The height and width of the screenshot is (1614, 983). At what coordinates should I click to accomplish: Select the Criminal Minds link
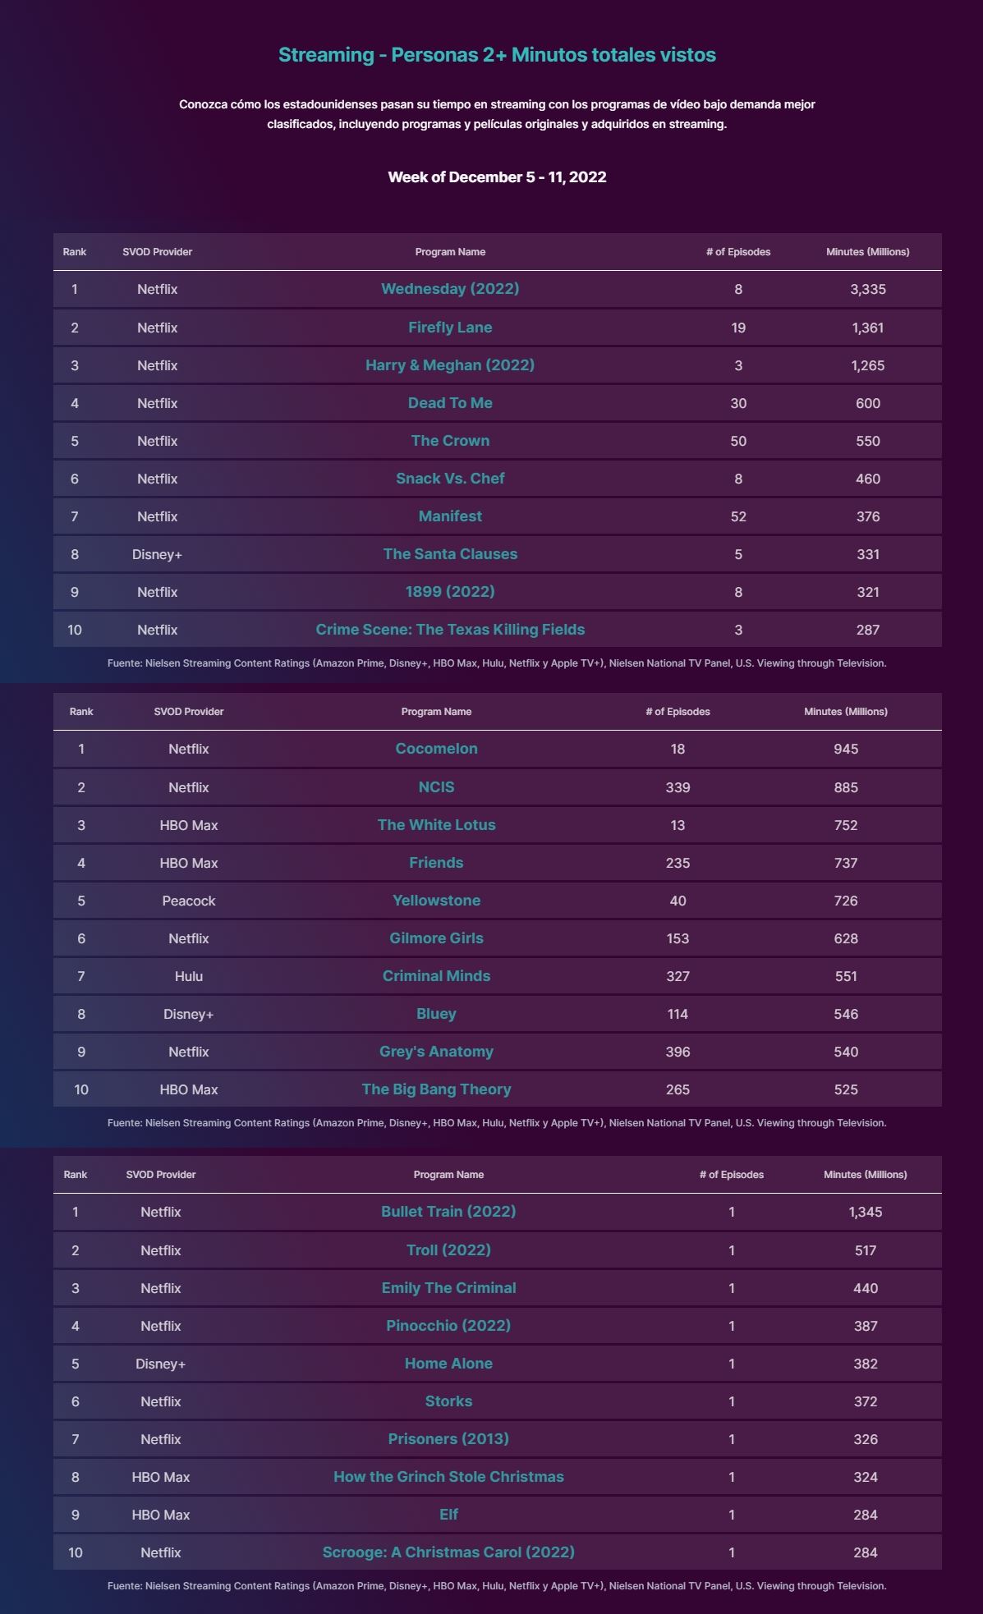[436, 976]
